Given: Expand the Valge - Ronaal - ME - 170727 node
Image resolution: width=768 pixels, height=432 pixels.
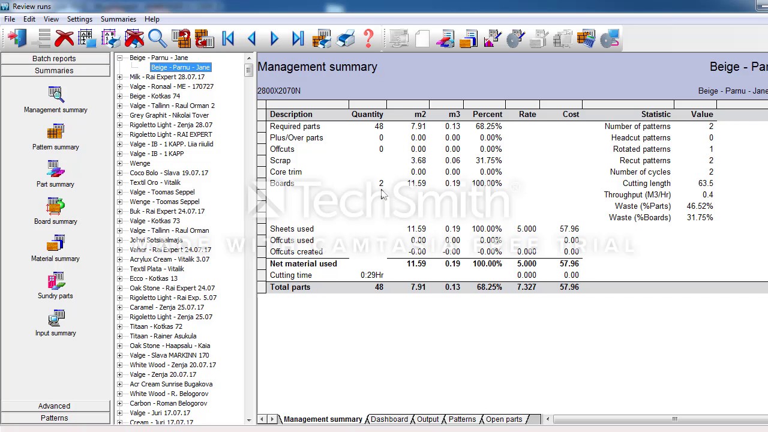Looking at the screenshot, I should 119,86.
